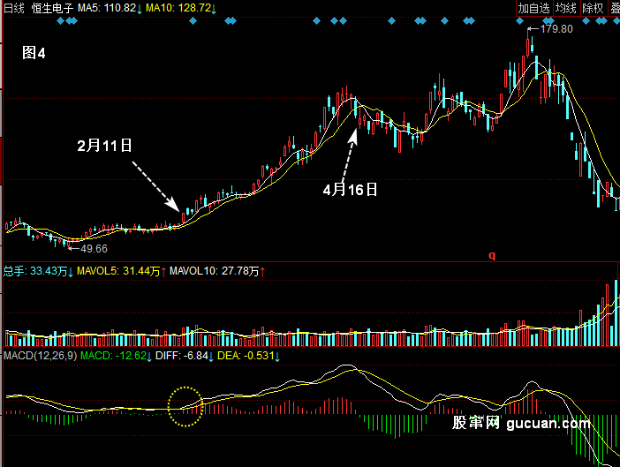Click the MA5: 110.82 value

coord(110,8)
